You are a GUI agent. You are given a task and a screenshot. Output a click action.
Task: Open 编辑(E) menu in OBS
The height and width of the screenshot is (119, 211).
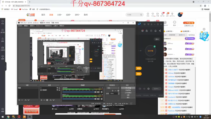pyautogui.click(x=26, y=26)
